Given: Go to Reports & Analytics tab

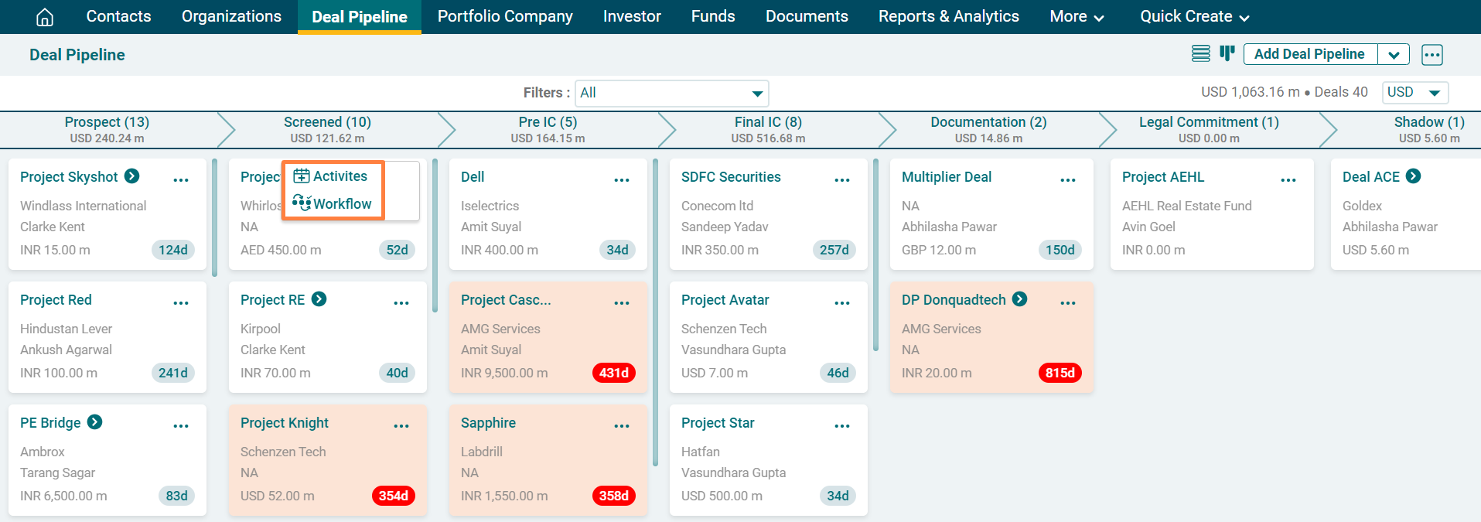Looking at the screenshot, I should (x=948, y=17).
